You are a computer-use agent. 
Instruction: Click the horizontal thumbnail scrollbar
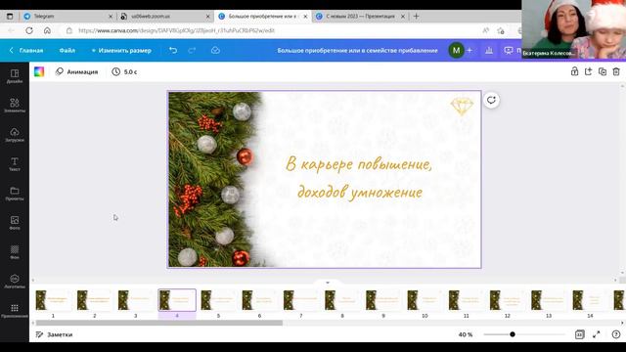159,323
